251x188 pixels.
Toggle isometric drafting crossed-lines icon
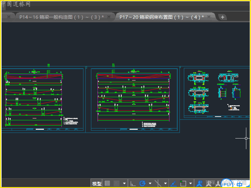tap(158, 183)
